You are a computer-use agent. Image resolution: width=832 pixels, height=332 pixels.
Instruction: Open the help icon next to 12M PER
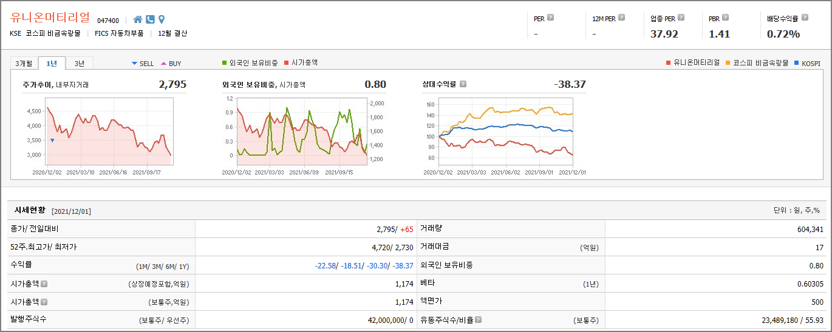pyautogui.click(x=621, y=18)
